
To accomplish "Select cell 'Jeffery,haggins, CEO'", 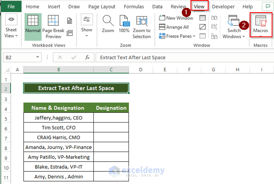I will click(58, 118).
